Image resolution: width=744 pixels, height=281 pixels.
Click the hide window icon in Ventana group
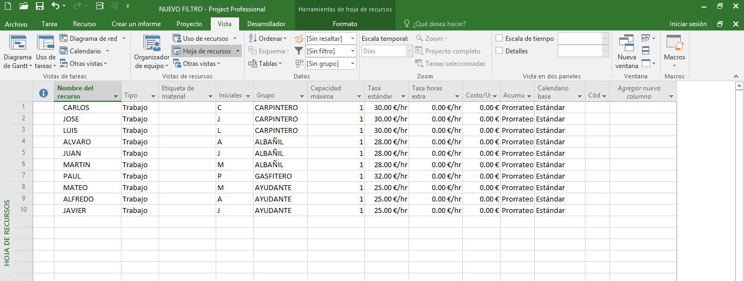click(x=647, y=64)
